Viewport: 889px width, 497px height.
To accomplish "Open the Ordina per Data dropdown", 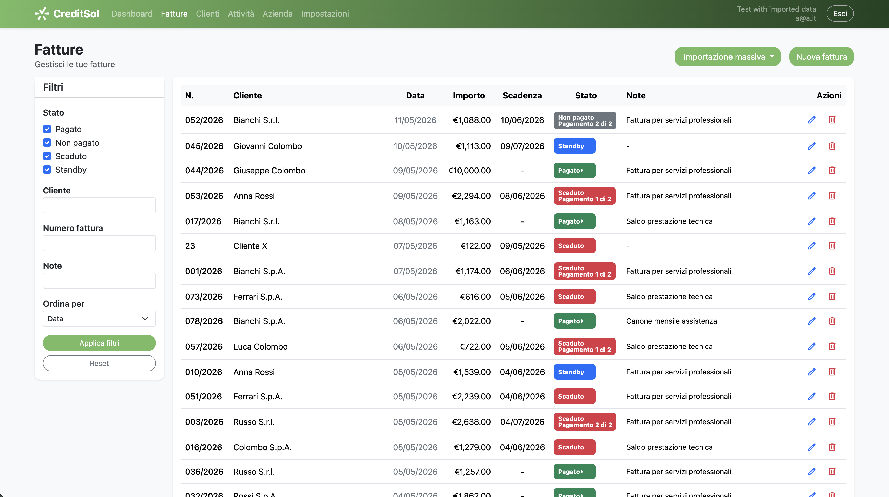I will tap(99, 319).
